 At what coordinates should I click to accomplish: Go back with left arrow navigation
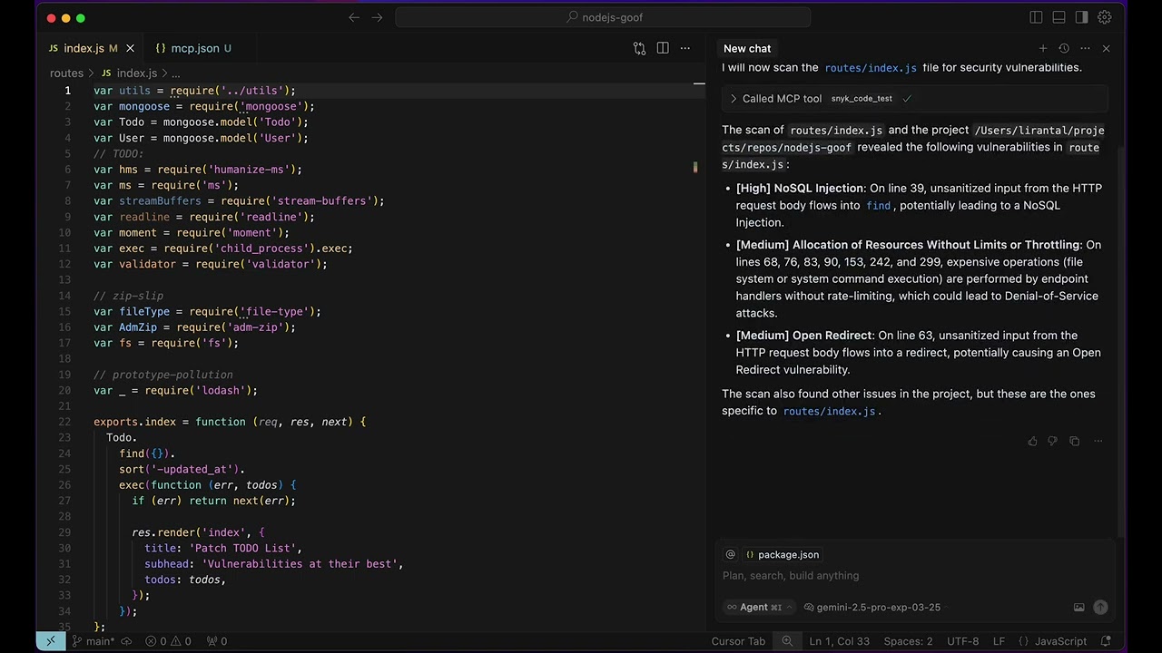(354, 17)
